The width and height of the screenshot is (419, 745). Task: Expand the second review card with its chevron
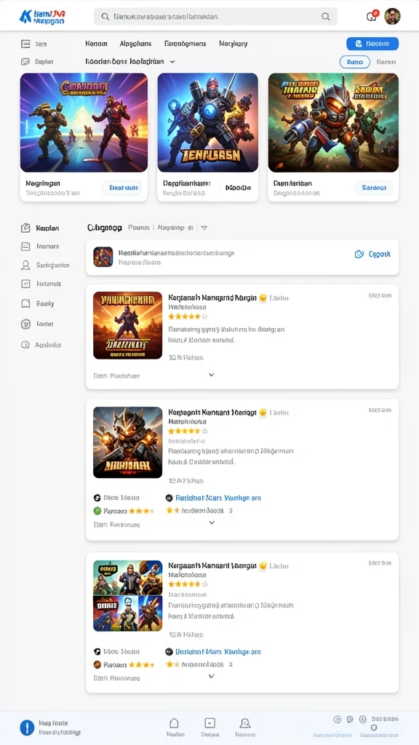[212, 522]
